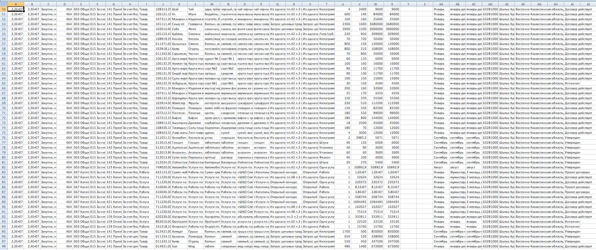Select column header AJ
596x250 pixels.
point(588,3)
